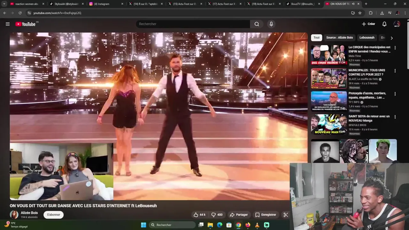The image size is (409, 230).
Task: Open MUNICIPALES TOUS UNIS CONTRE LFI title
Action: click(367, 72)
